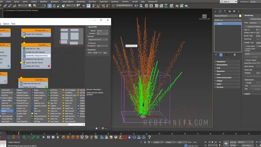
Task: Open the Direction dropdown Along Icon Arrow
Action: 98,40
